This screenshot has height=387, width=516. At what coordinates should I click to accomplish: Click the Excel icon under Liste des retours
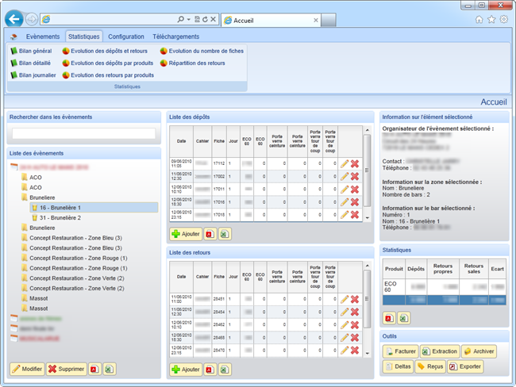pos(225,369)
